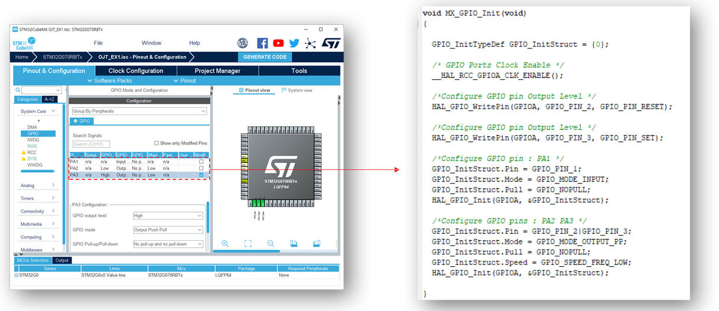The height and width of the screenshot is (311, 719).
Task: Toggle Show only Modified Pins checkbox
Action: click(x=157, y=143)
